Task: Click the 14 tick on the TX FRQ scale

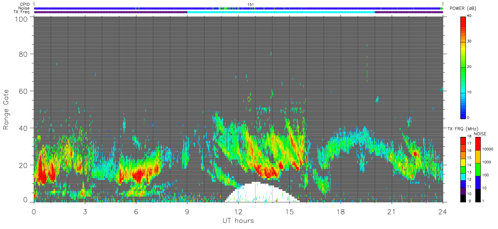Action: point(470,165)
